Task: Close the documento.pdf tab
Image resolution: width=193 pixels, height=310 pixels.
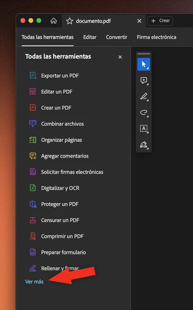Action: pos(139,21)
